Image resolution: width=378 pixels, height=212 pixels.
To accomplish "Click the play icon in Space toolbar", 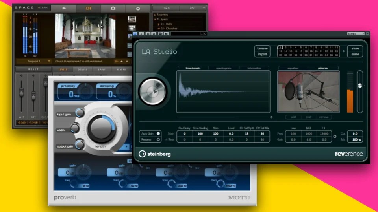I will point(64,8).
